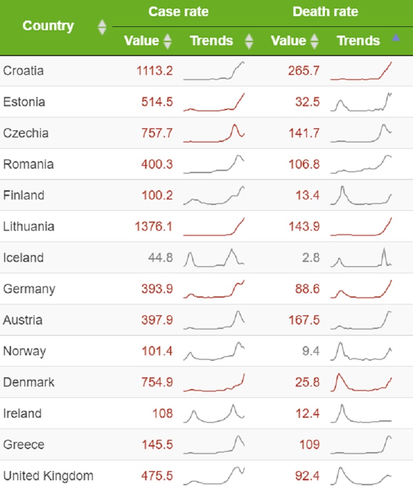
Task: Click sort arrows beside Case rate Value
Action: [167, 41]
